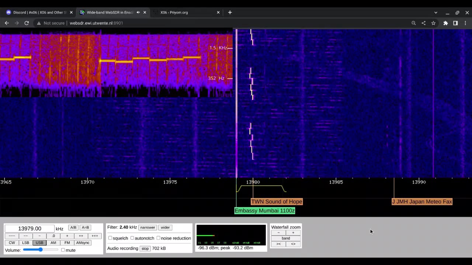Tune down with the single-minus button
Image resolution: width=472 pixels, height=265 pixels.
(x=39, y=236)
